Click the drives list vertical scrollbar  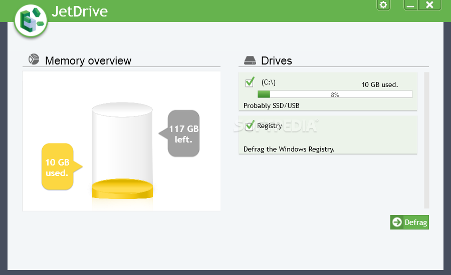(426, 140)
